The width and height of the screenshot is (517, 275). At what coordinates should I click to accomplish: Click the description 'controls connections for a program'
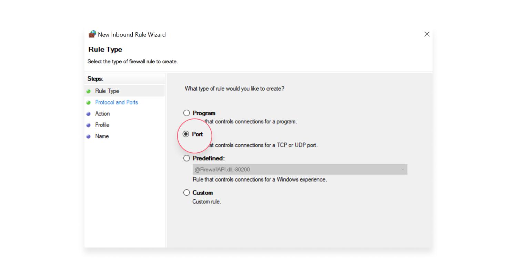tap(251, 122)
